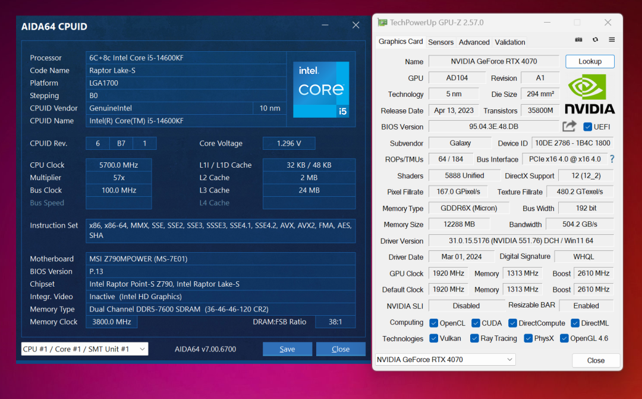Switch to the Sensors tab
642x399 pixels.
coord(440,42)
